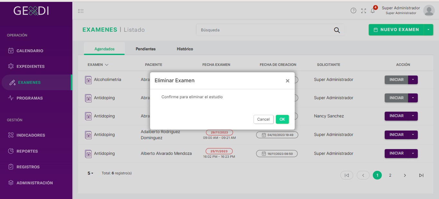Open Indicadores in the sidebar

31,135
